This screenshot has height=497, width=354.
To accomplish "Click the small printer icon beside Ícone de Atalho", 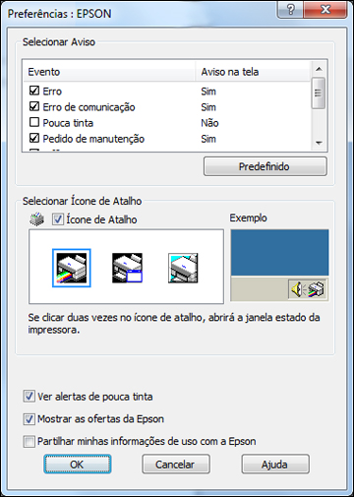I will (36, 219).
